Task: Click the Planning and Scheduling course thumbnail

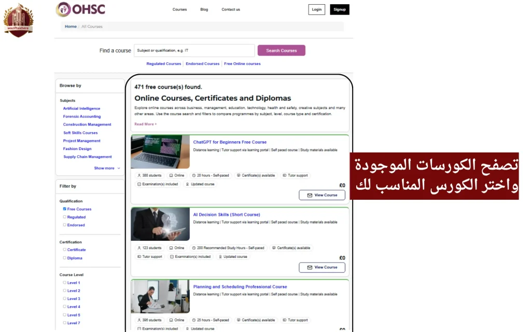Action: [x=160, y=296]
